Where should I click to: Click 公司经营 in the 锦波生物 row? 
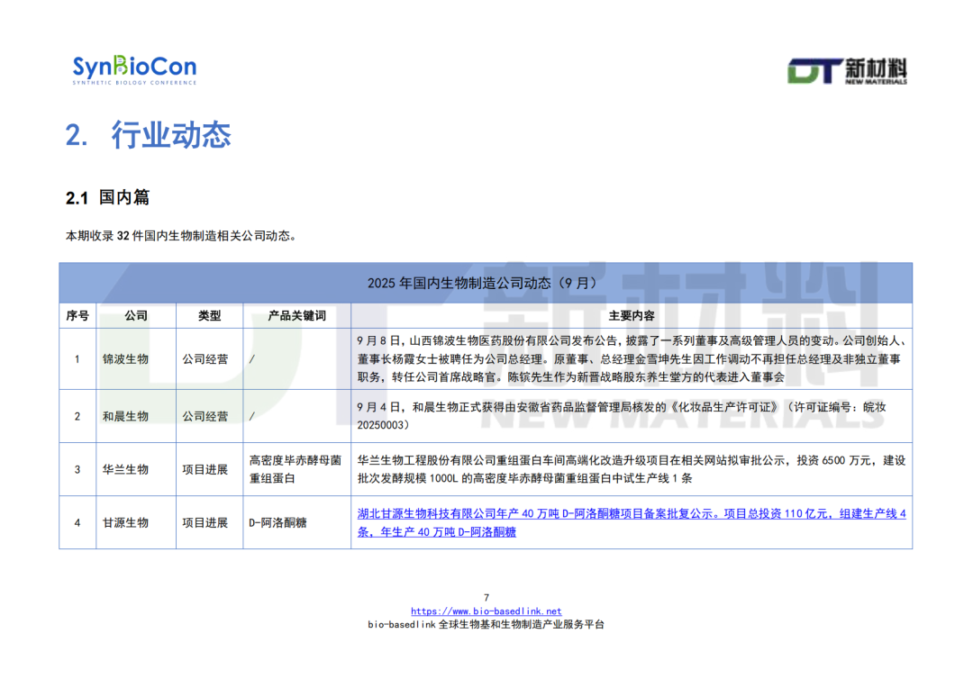coord(205,358)
